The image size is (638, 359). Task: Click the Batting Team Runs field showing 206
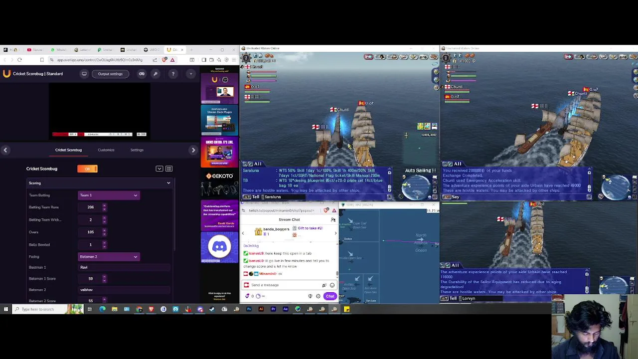pyautogui.click(x=90, y=207)
